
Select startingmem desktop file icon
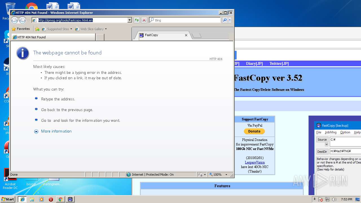point(52,182)
